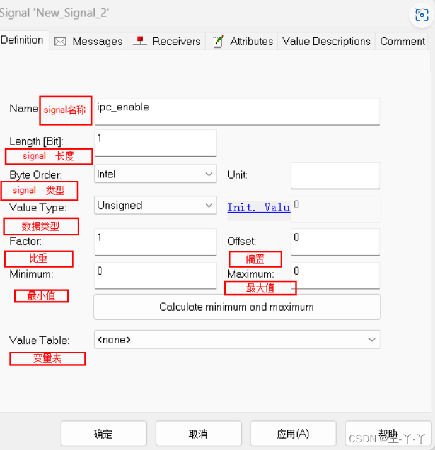
Task: Open the Comment tab
Action: 402,42
